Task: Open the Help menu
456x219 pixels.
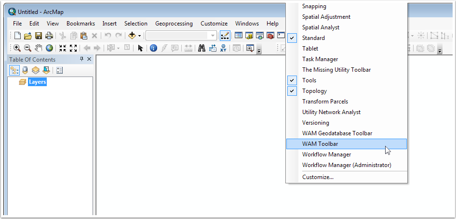Action: [x=272, y=24]
